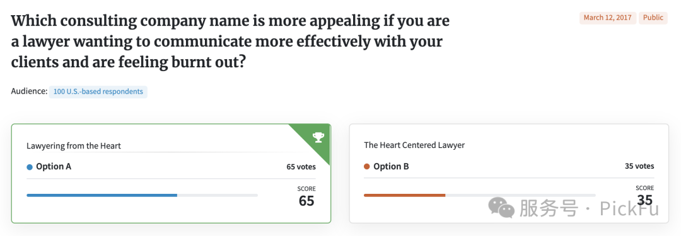
Task: Click the poll question heading
Action: (x=230, y=42)
